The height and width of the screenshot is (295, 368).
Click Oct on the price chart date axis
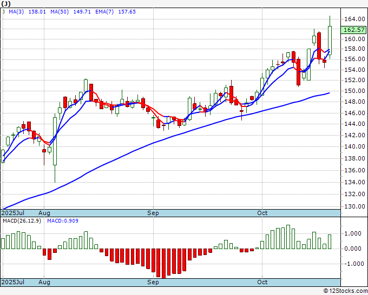pyautogui.click(x=262, y=213)
